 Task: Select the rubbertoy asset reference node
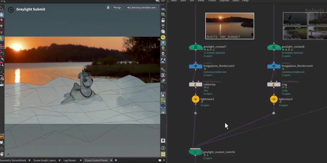tap(196, 85)
